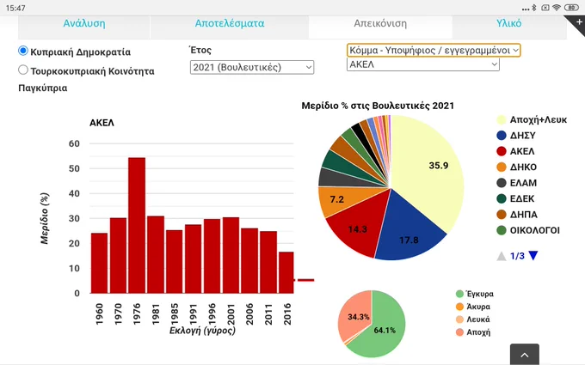Click the WiFi status icon

tap(557, 8)
